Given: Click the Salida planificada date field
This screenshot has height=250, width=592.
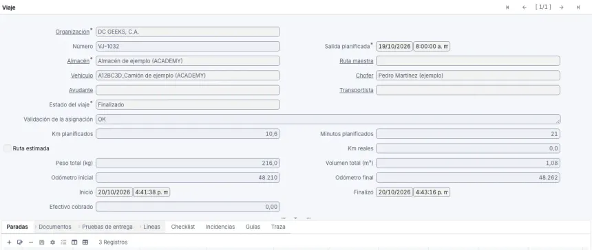Looking at the screenshot, I should (394, 46).
